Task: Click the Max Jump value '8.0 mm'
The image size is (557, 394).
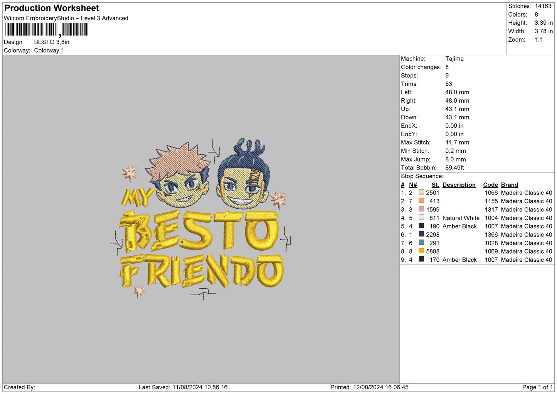Action: coord(456,159)
